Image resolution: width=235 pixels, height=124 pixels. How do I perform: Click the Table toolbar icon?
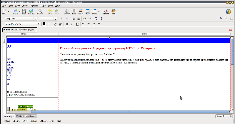88,12
